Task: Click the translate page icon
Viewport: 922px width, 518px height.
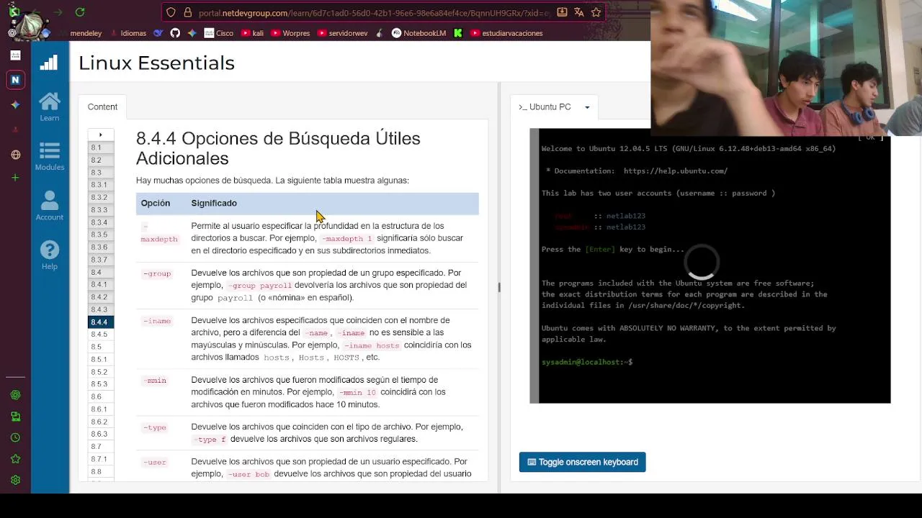Action: click(x=578, y=12)
